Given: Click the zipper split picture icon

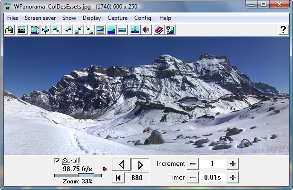Looking at the screenshot, I should pyautogui.click(x=135, y=30).
